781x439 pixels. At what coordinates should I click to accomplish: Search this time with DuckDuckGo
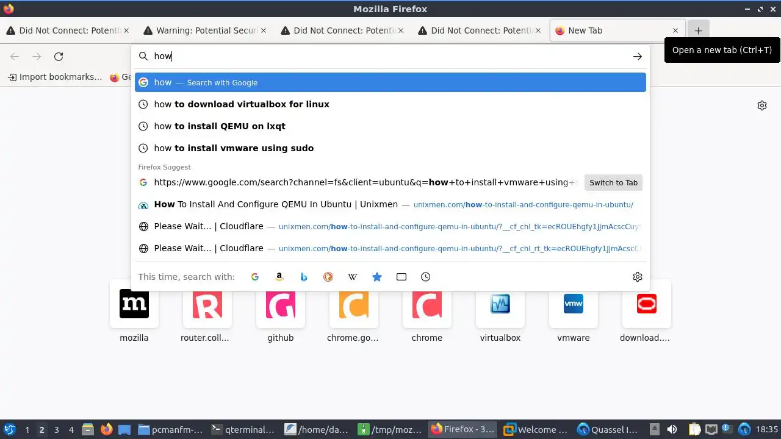(328, 277)
